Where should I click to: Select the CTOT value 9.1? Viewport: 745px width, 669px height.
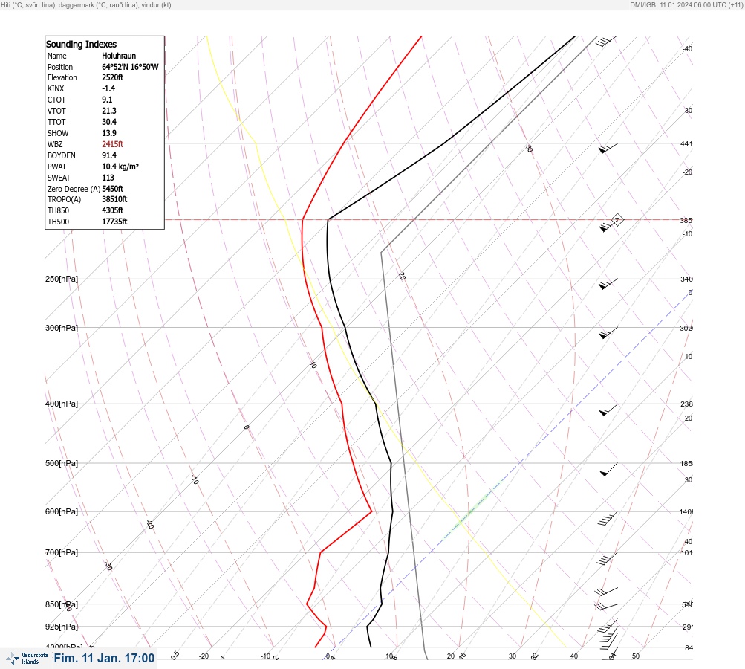coord(107,100)
